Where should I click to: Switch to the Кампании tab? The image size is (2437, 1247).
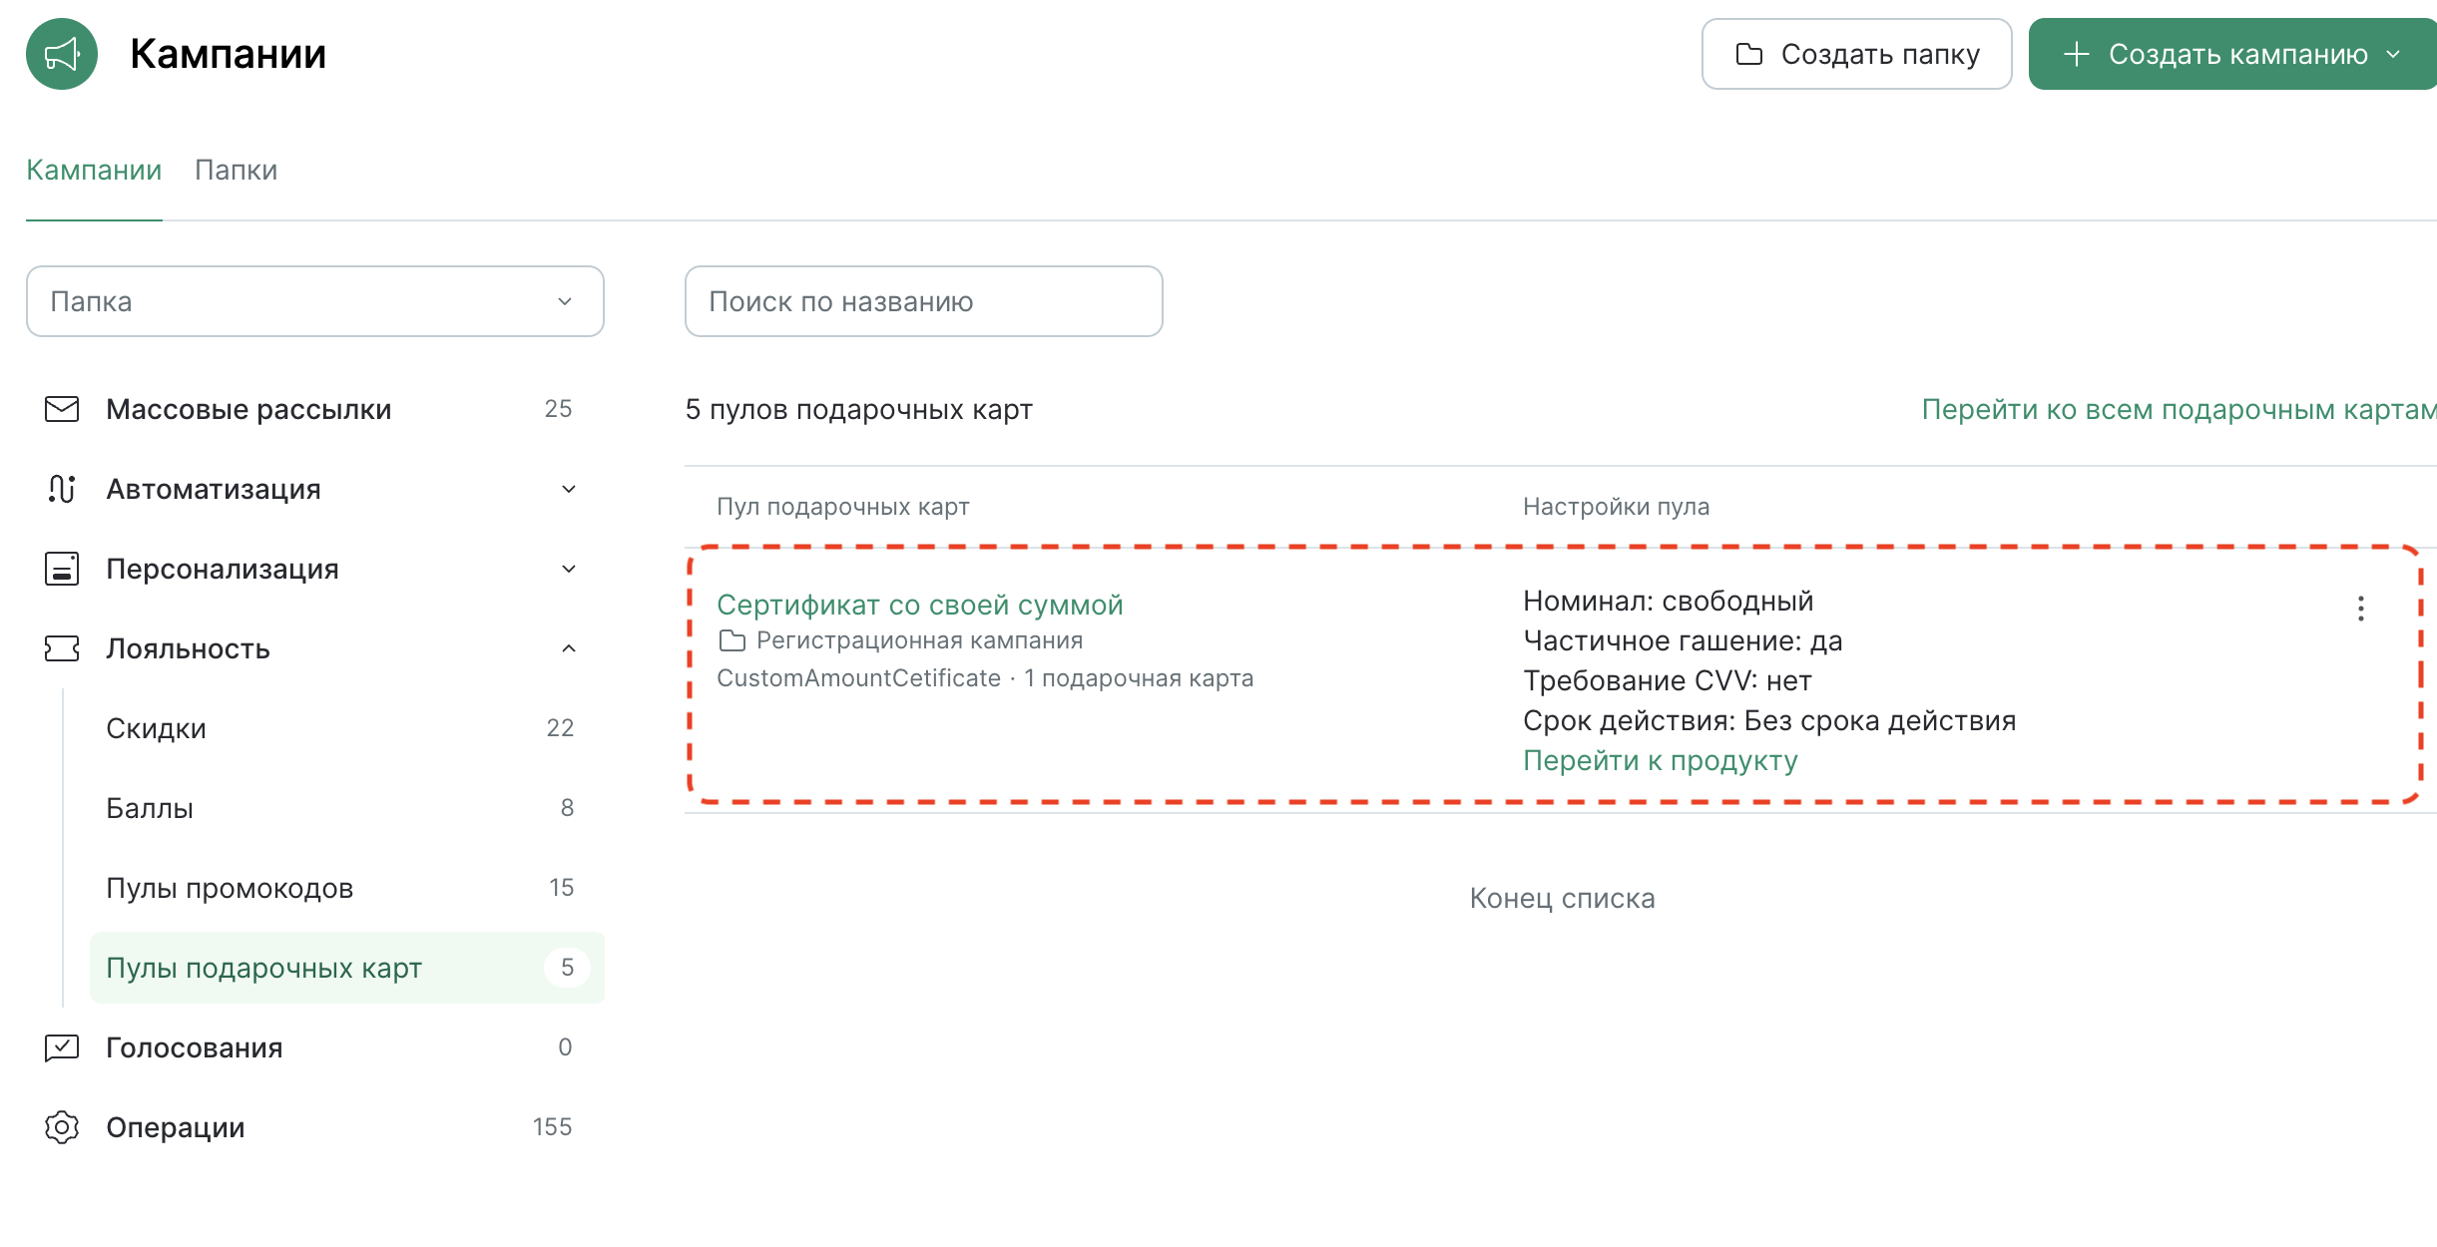tap(94, 170)
